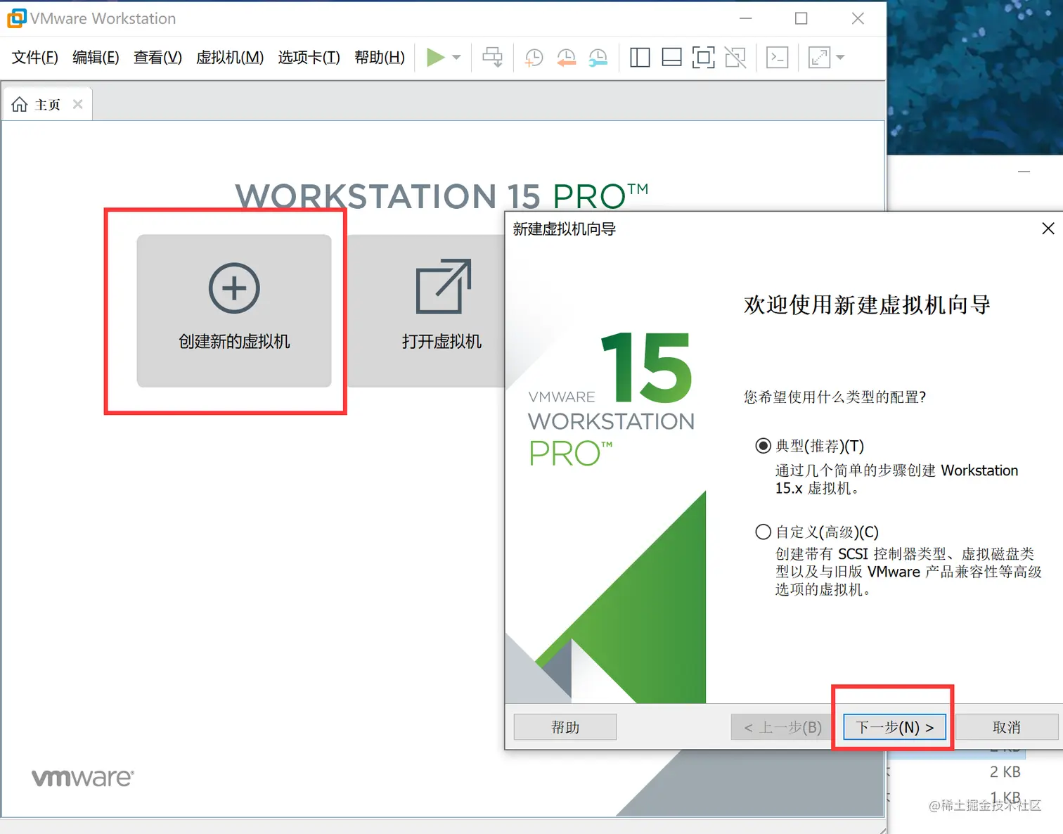Toggle the thumbnail bar layout icon

pos(671,58)
